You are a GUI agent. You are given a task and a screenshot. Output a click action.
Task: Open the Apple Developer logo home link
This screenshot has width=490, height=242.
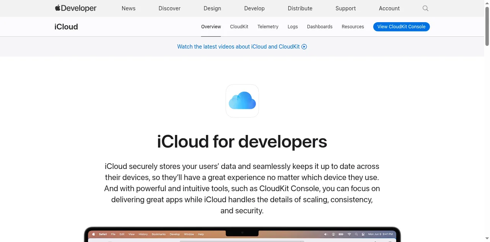click(x=75, y=8)
